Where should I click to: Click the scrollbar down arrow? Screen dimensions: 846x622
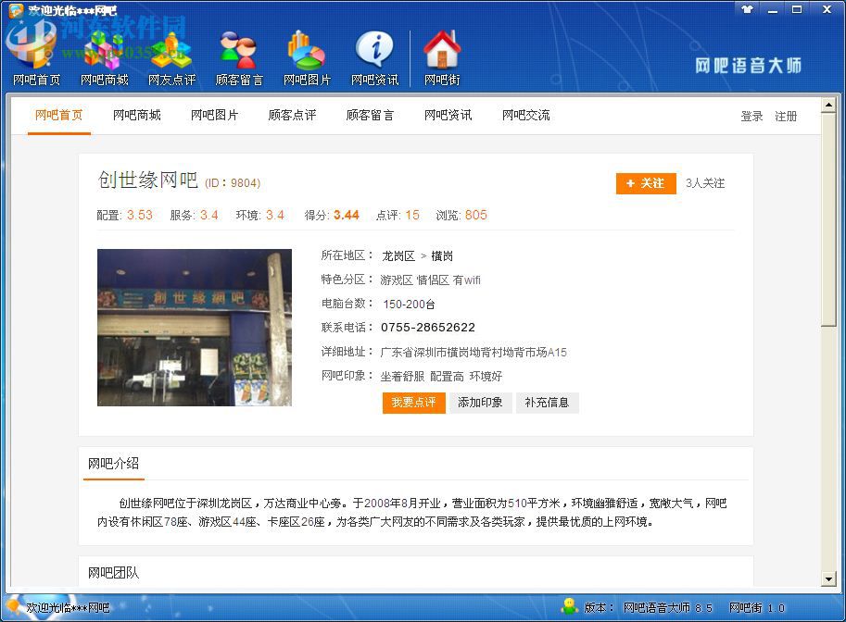pyautogui.click(x=829, y=580)
